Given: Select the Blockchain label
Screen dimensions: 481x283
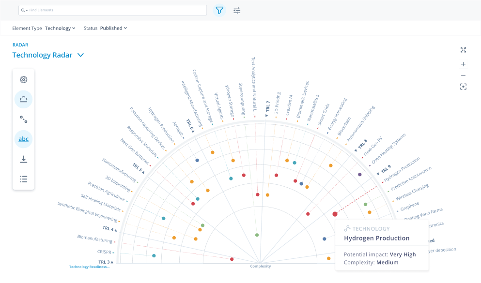Looking at the screenshot, I should [x=344, y=126].
